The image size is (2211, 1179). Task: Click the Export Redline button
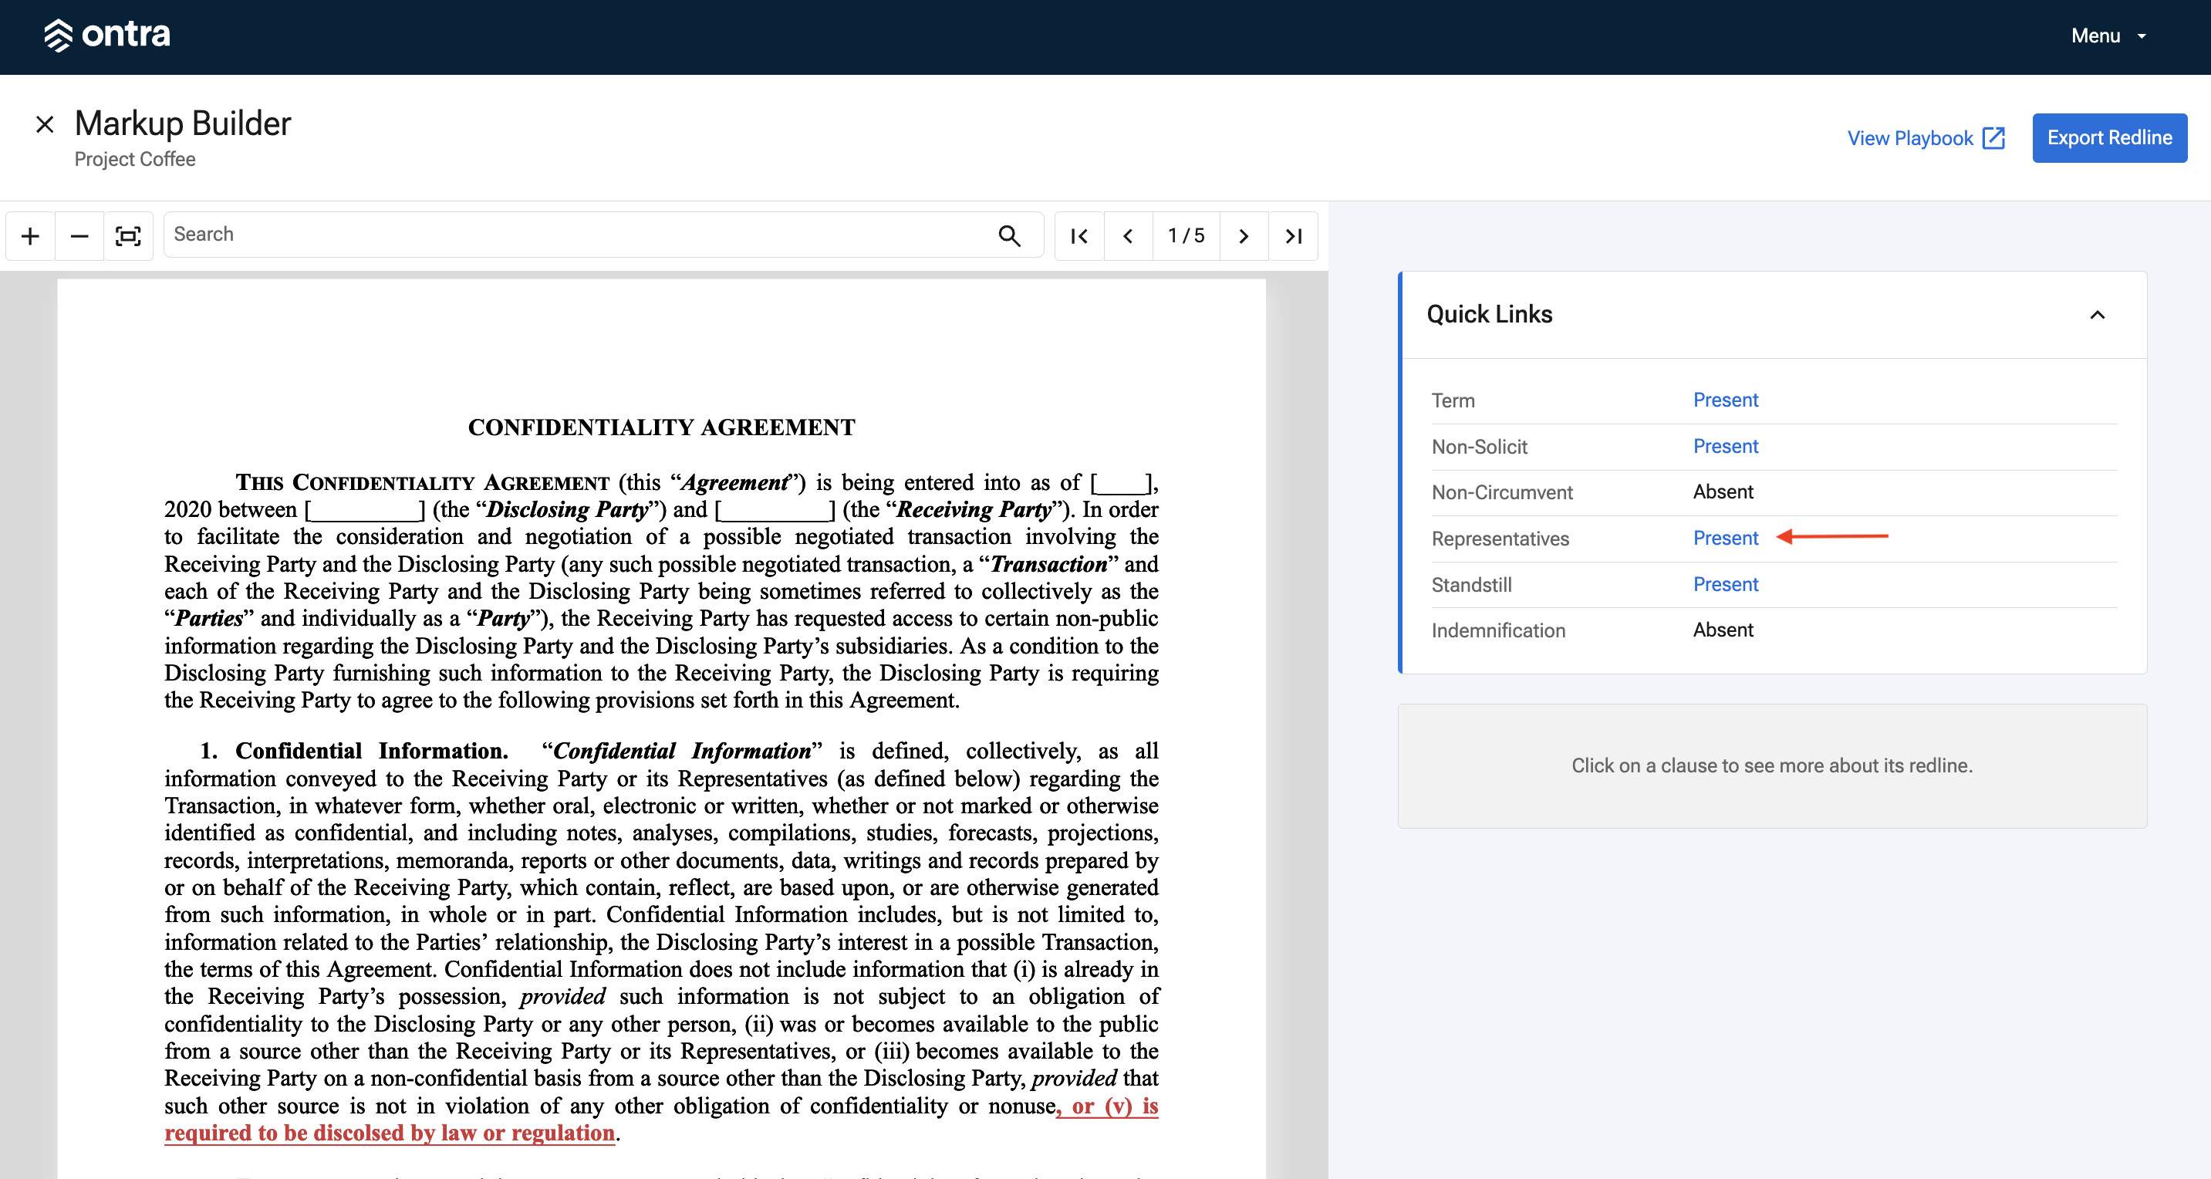click(x=2109, y=137)
